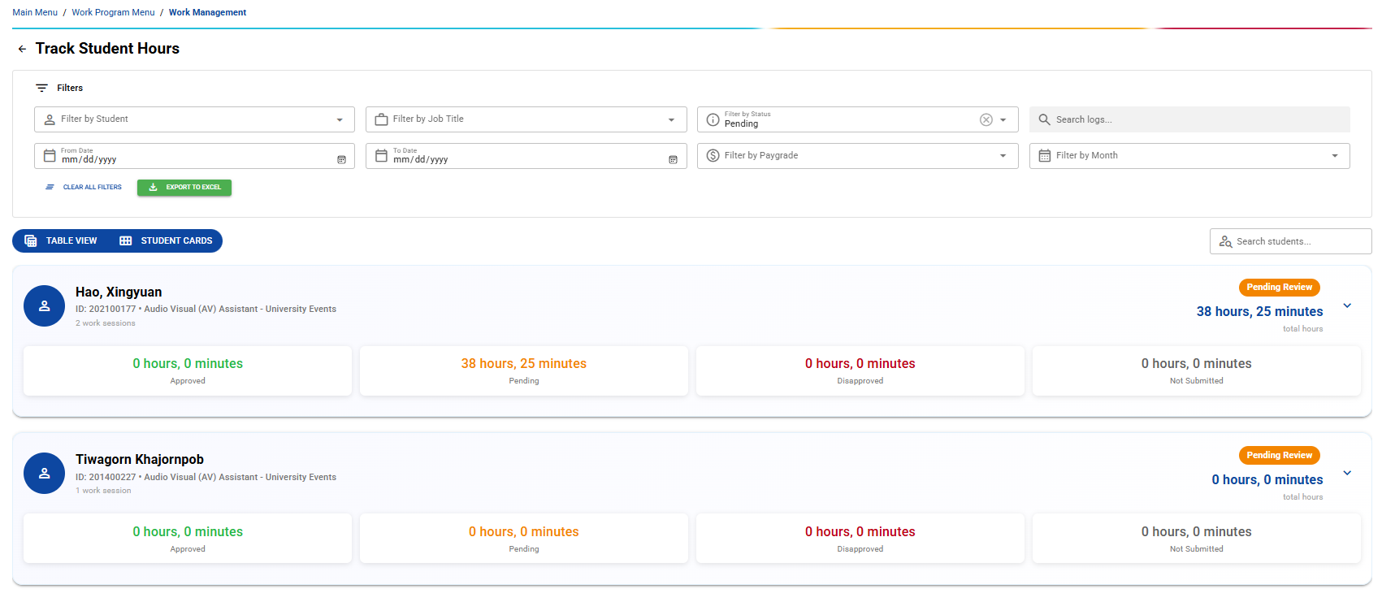Open the To Date calendar picker icon

(x=673, y=160)
